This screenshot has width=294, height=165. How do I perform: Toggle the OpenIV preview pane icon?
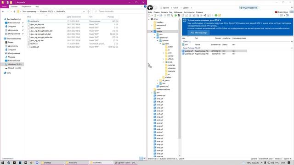tap(287, 15)
